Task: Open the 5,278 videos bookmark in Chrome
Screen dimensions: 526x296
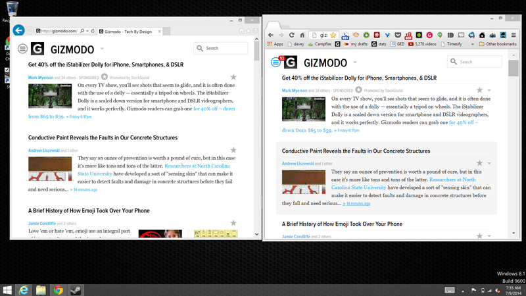Action: [x=422, y=44]
